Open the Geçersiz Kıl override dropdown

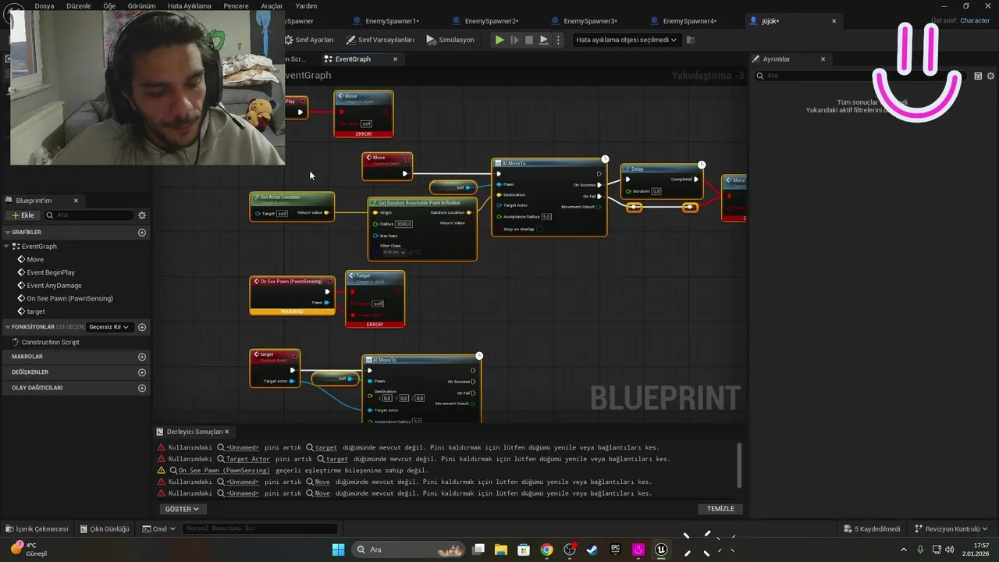click(x=109, y=327)
